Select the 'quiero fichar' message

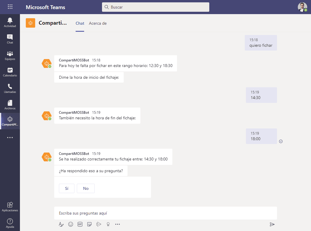click(x=261, y=43)
